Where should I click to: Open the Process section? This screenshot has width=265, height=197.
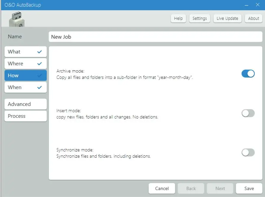coord(25,116)
